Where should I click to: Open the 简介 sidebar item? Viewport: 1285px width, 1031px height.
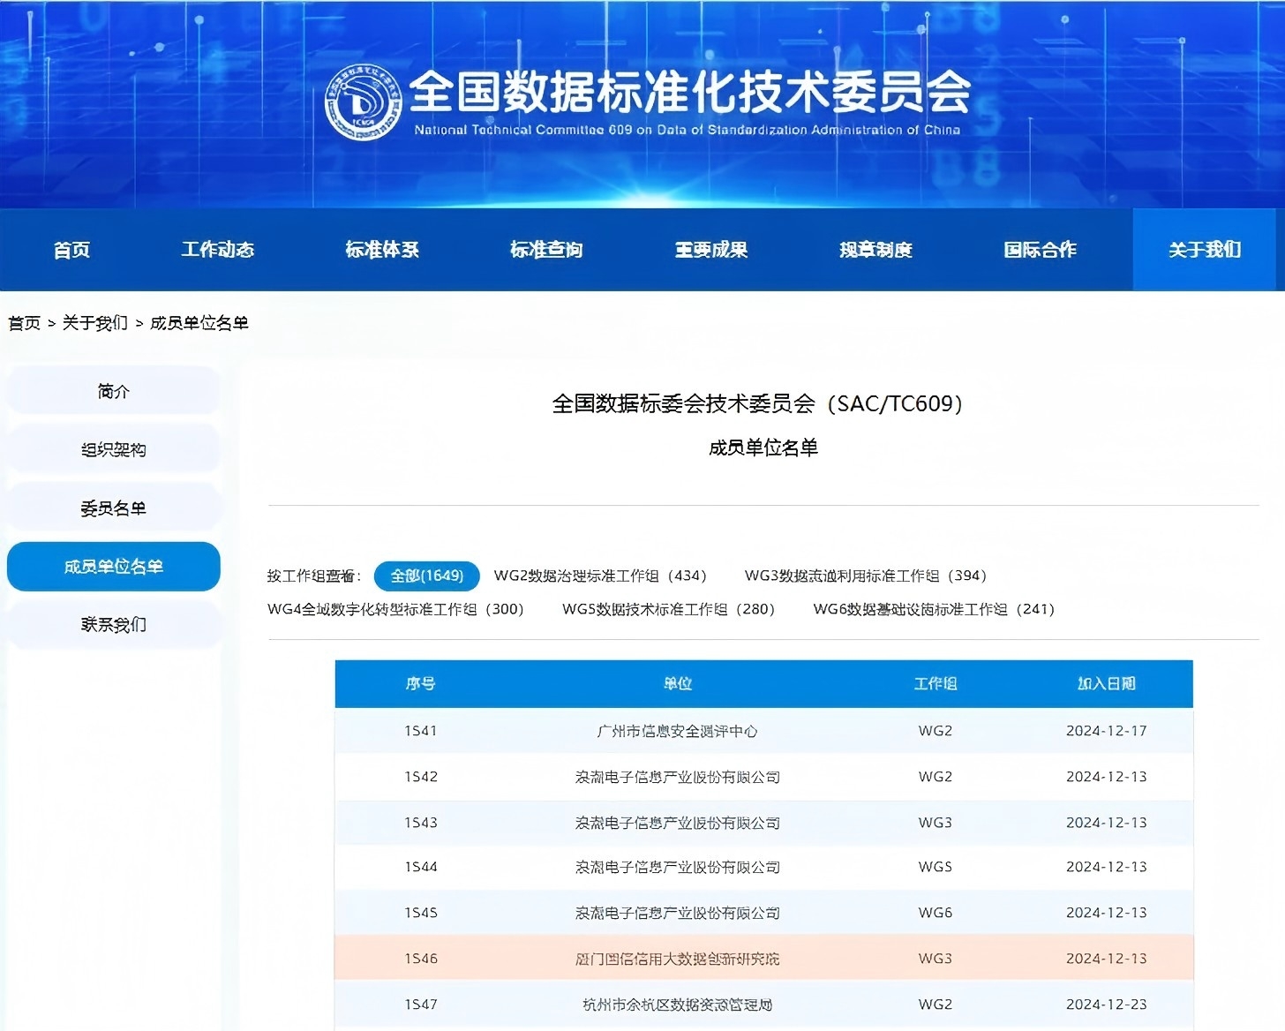[x=113, y=391]
